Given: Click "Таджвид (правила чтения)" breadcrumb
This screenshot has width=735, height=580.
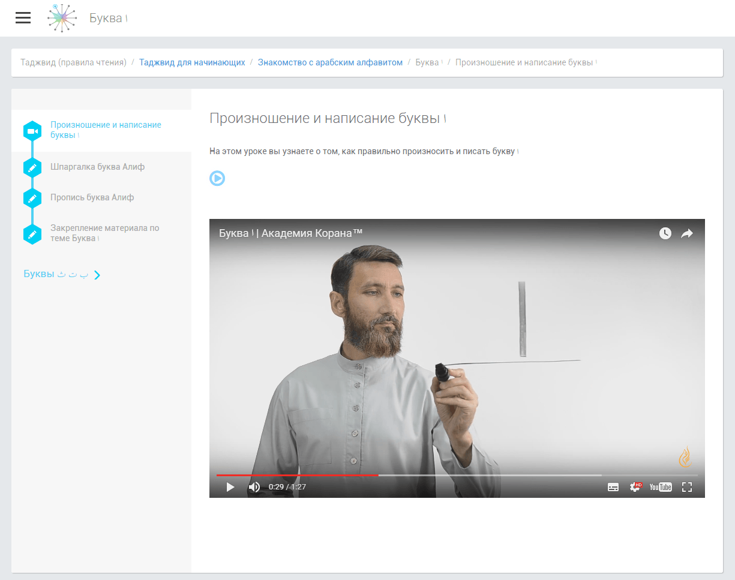Looking at the screenshot, I should point(73,62).
